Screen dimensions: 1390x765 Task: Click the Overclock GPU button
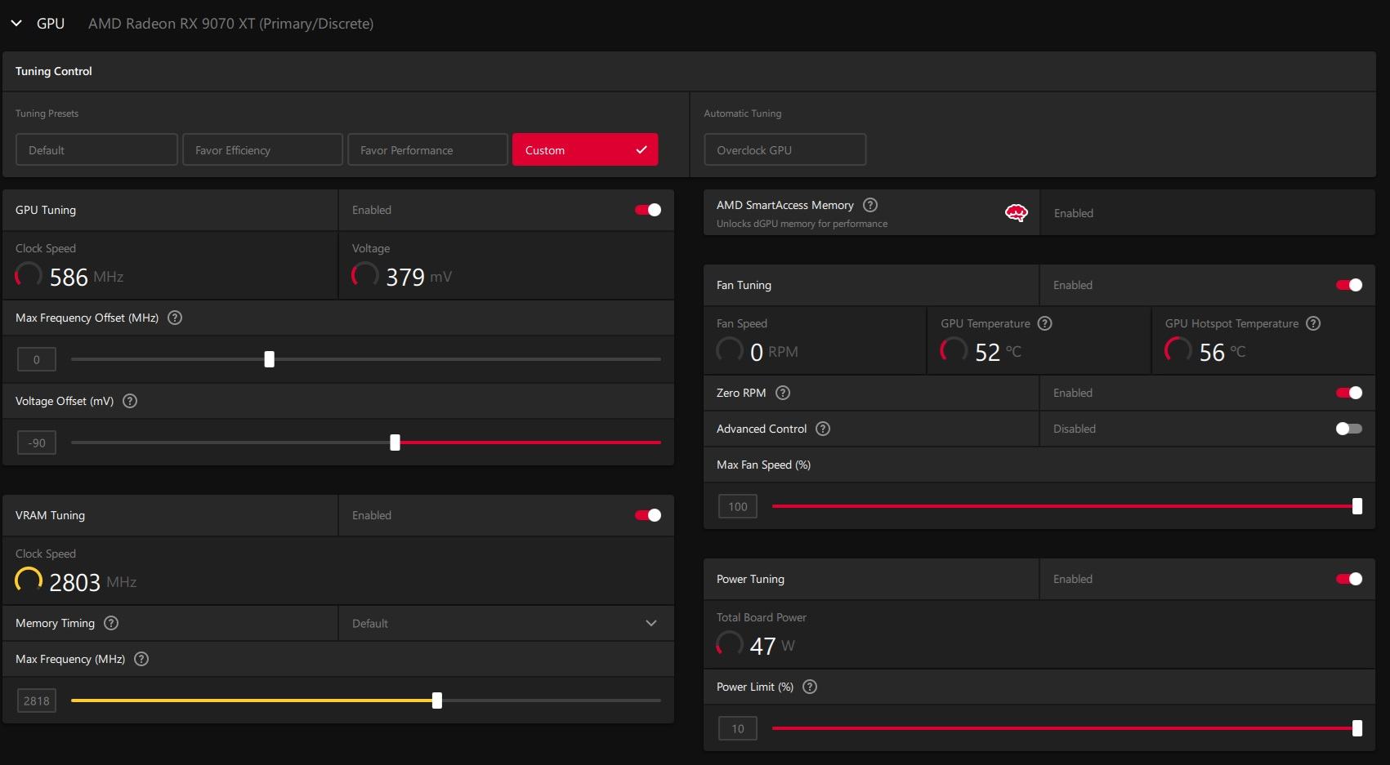coord(784,150)
